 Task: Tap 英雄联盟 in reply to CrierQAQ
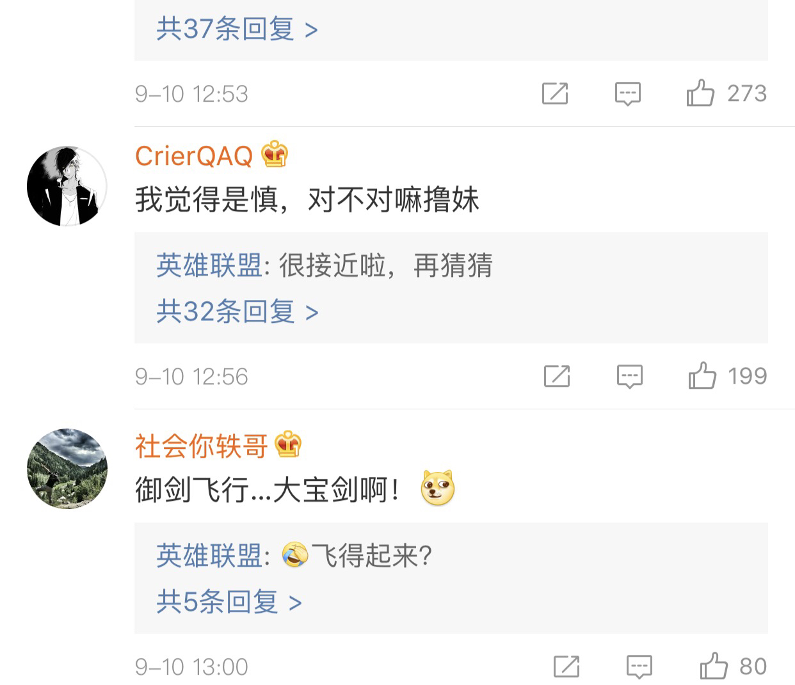(209, 265)
